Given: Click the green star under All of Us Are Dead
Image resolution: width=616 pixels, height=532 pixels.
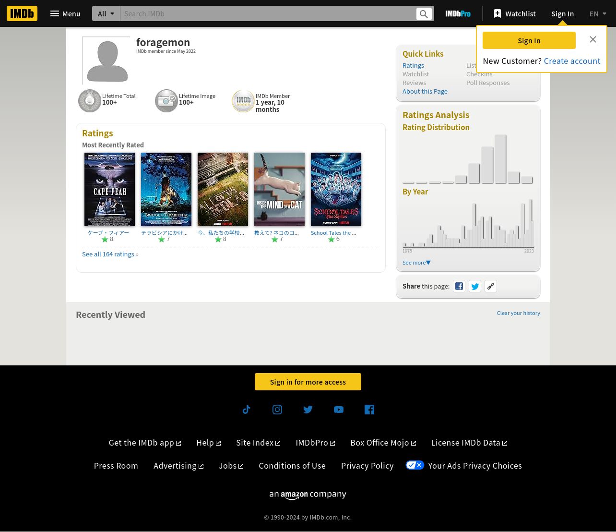Looking at the screenshot, I should (x=218, y=239).
